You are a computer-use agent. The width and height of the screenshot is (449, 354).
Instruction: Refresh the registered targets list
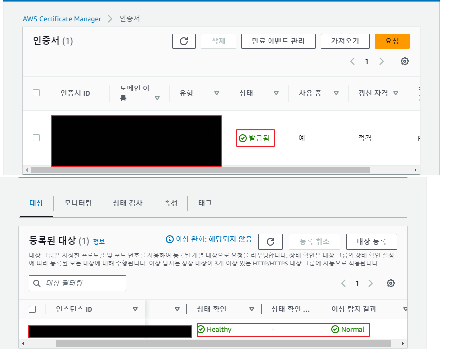click(x=270, y=242)
